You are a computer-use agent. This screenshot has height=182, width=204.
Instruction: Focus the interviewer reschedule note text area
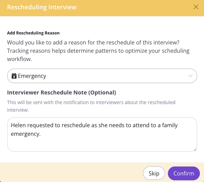(102, 134)
